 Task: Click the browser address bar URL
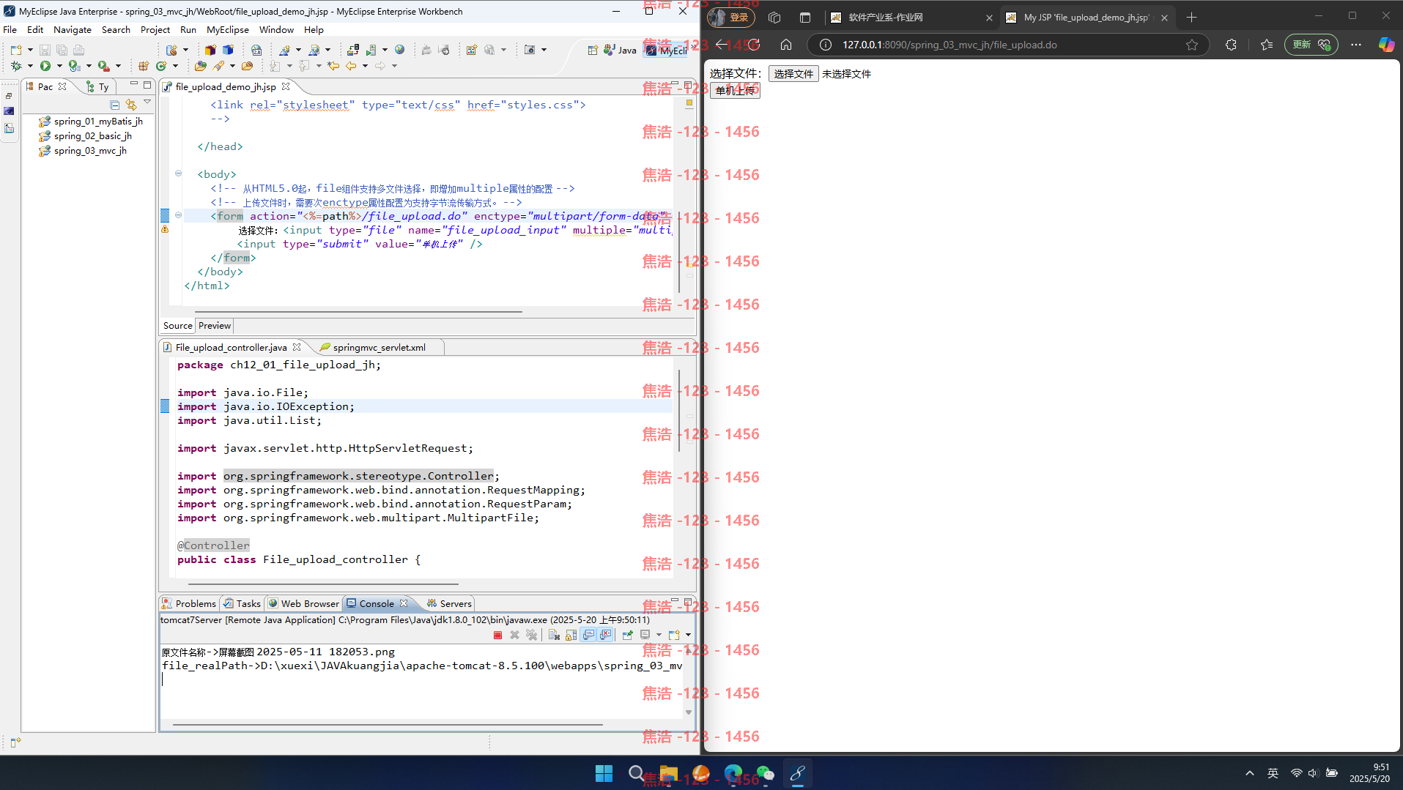pos(949,45)
